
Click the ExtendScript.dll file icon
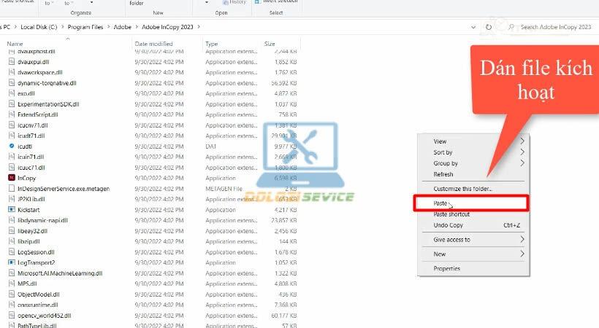(x=12, y=114)
